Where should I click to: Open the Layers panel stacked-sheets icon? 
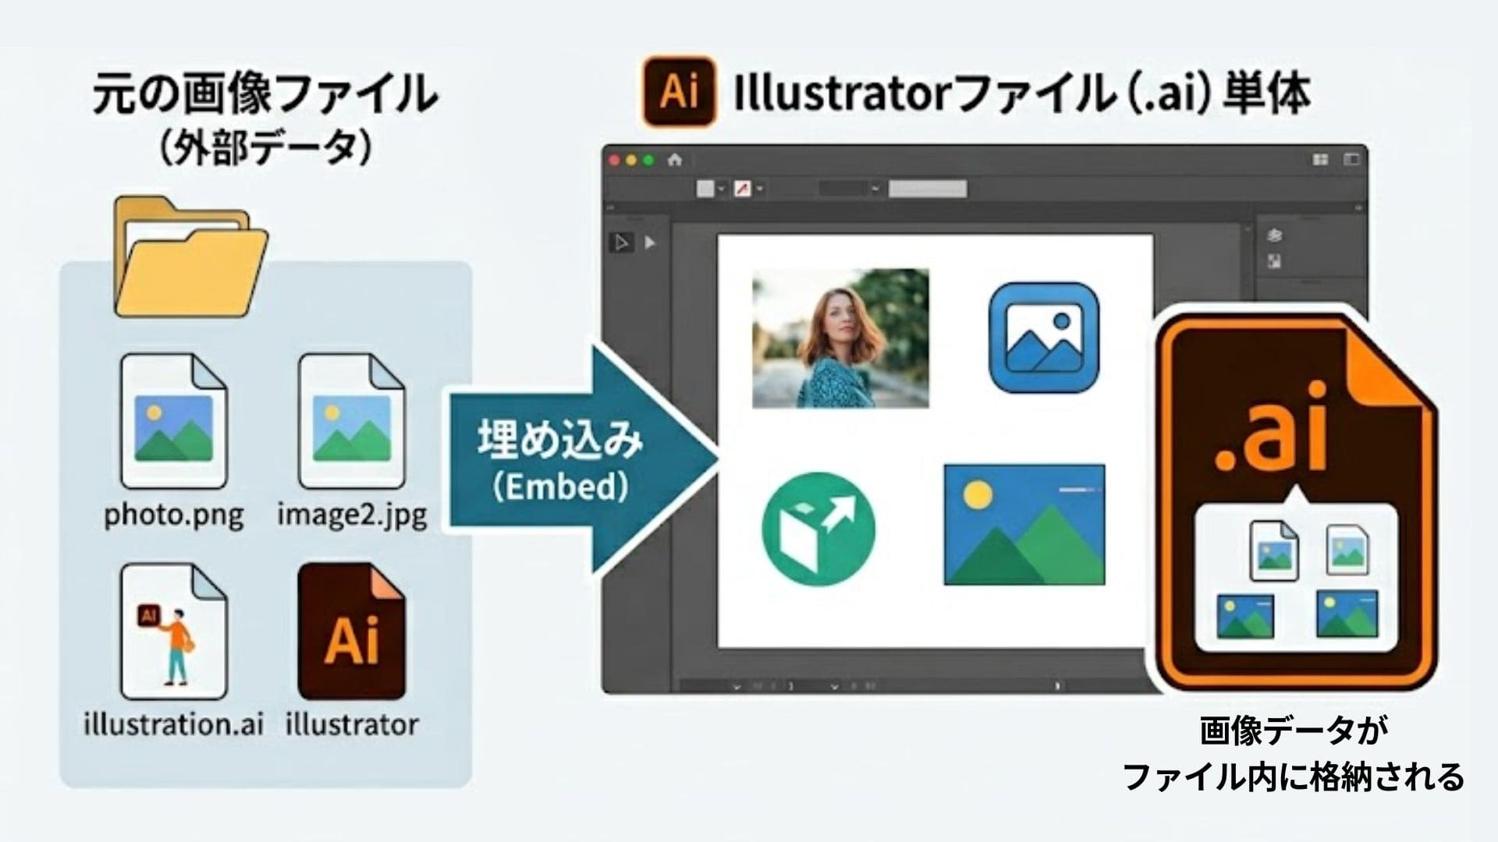tap(1275, 235)
